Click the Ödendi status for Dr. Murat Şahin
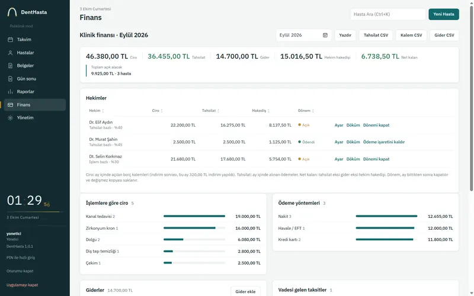 click(x=306, y=142)
